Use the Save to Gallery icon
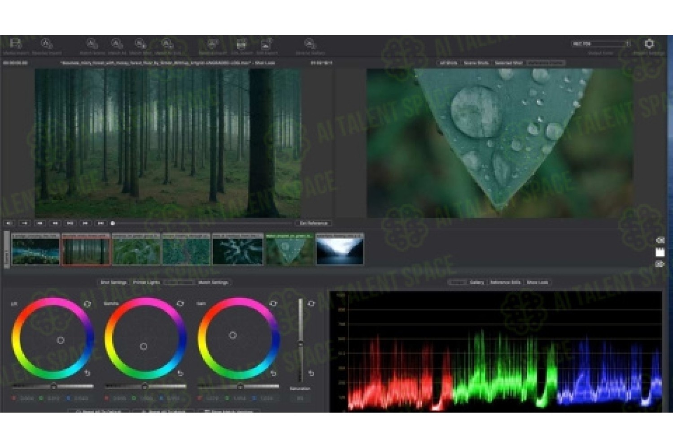Image resolution: width=673 pixels, height=448 pixels. pyautogui.click(x=310, y=44)
